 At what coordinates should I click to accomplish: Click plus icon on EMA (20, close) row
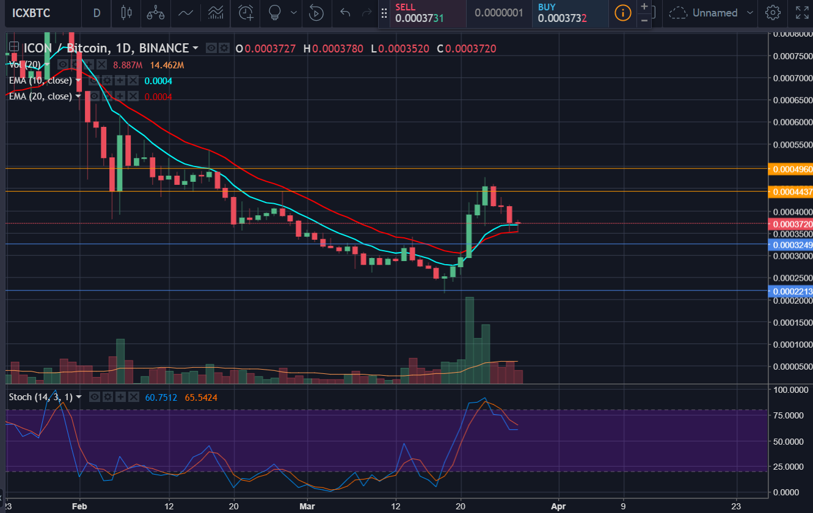tap(121, 96)
